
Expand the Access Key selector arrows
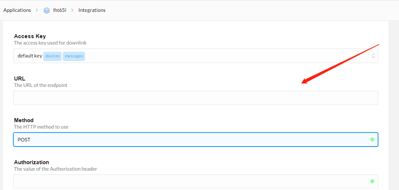373,56
